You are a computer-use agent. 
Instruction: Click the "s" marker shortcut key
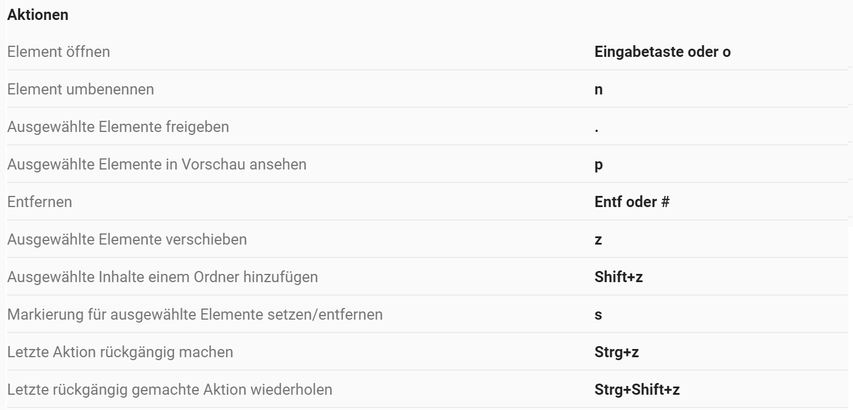pyautogui.click(x=598, y=315)
